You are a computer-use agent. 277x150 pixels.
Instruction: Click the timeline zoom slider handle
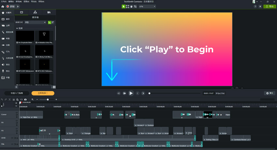pos(48,100)
